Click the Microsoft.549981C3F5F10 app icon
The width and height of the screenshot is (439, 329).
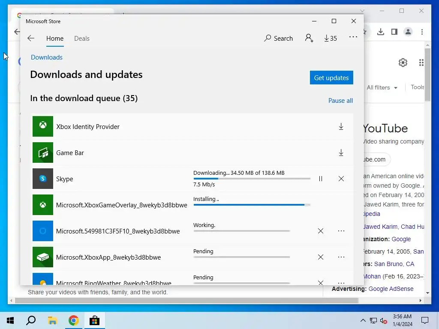pyautogui.click(x=43, y=231)
